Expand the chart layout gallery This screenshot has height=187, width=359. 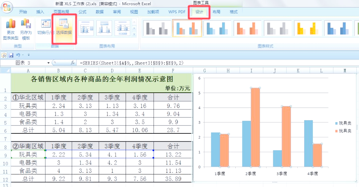pos(134,34)
